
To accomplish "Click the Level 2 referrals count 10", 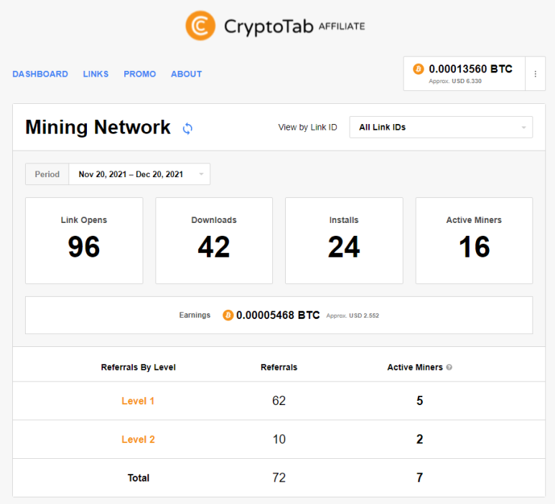I will (x=279, y=439).
